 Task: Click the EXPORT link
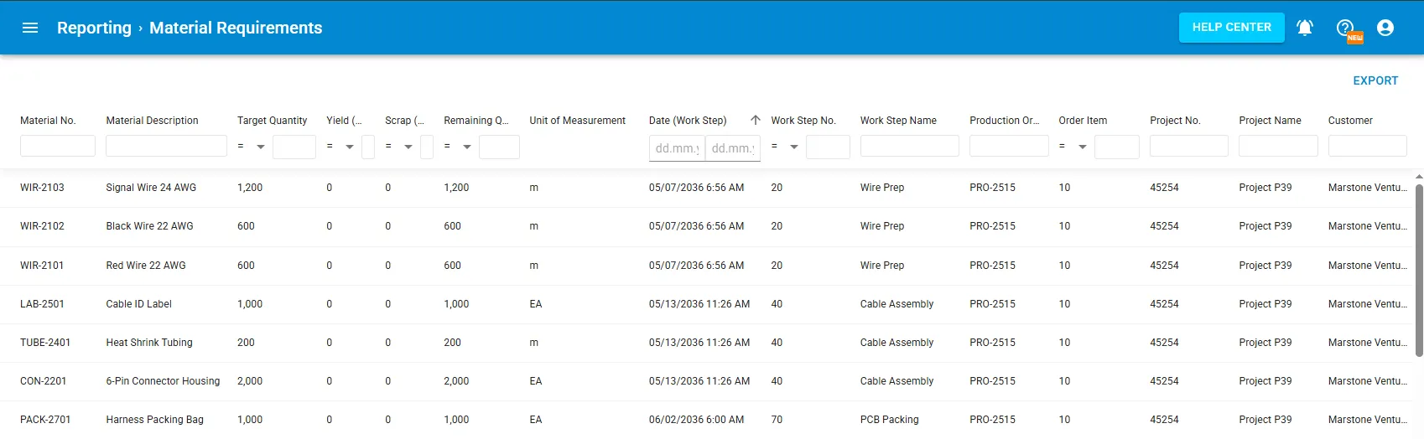[x=1375, y=80]
